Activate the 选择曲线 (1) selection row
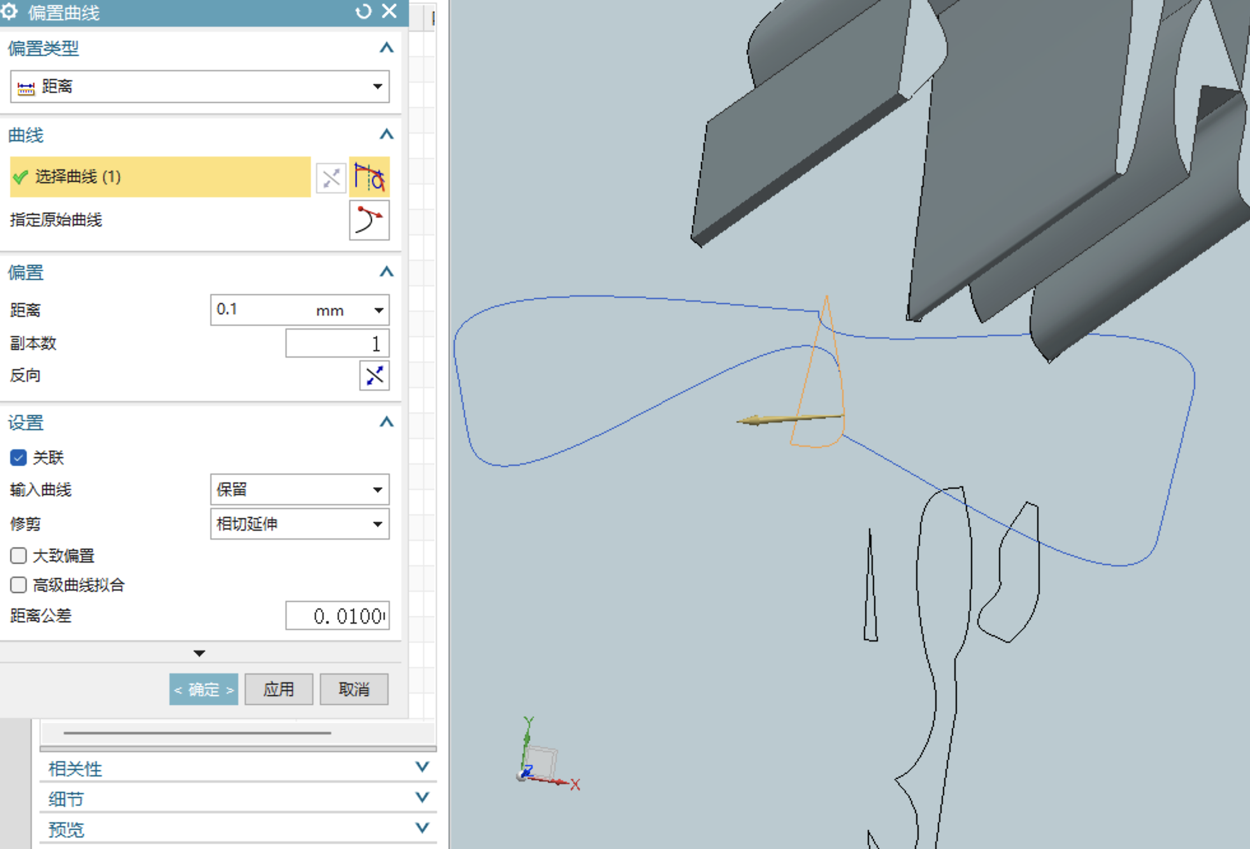This screenshot has height=849, width=1250. tap(161, 177)
